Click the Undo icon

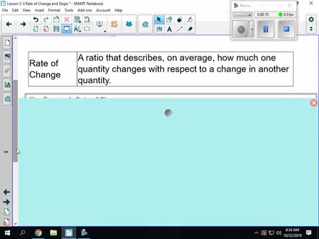click(x=36, y=19)
